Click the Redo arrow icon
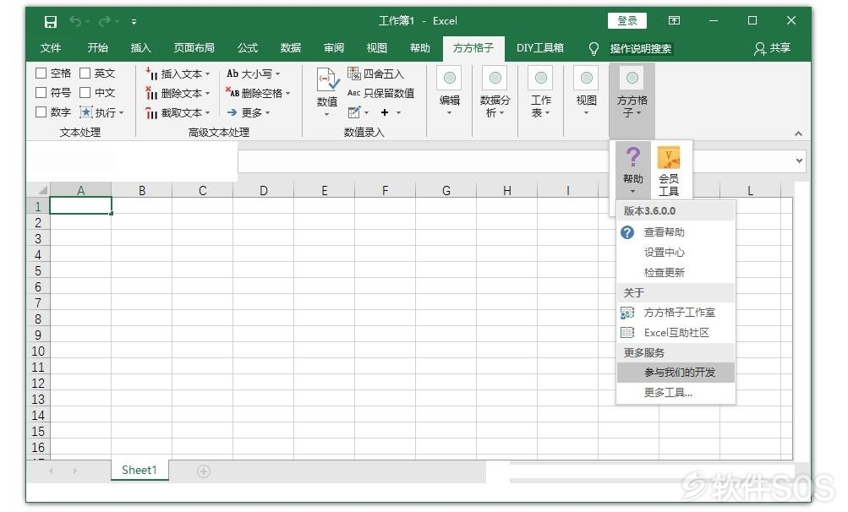848x512 pixels. [x=105, y=21]
